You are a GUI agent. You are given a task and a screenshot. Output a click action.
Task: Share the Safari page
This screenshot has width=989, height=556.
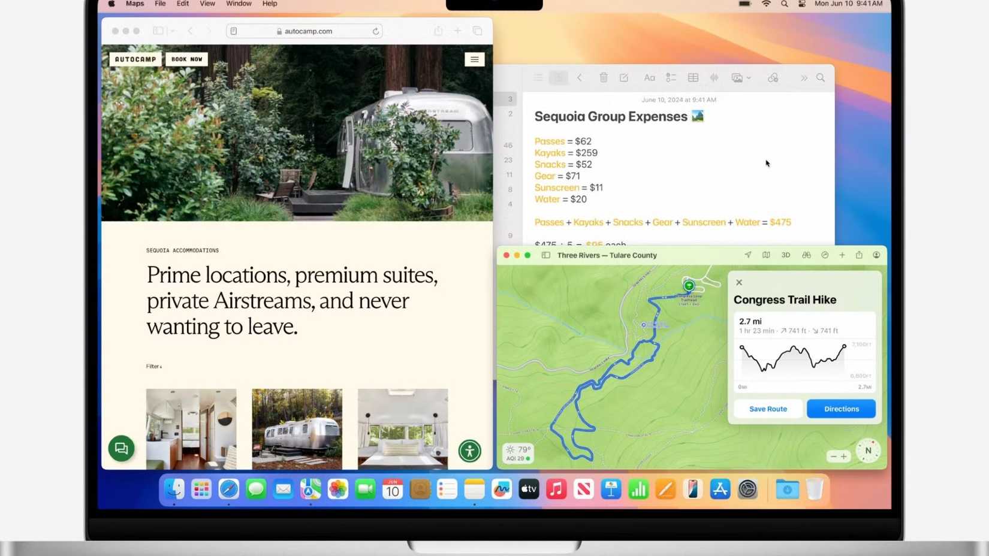pyautogui.click(x=438, y=31)
